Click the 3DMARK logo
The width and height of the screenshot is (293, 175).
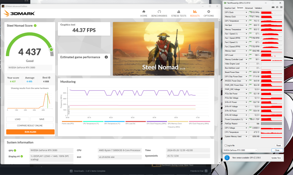(19, 13)
